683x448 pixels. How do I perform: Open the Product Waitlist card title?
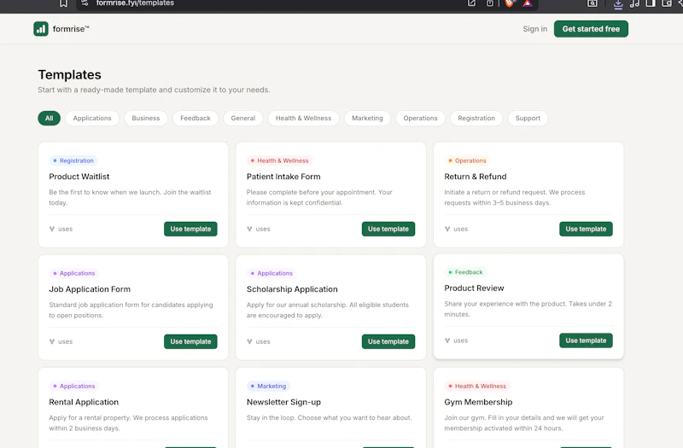pyautogui.click(x=79, y=177)
